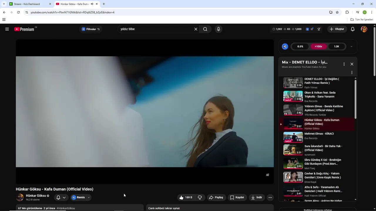Click the Oluştur create button
The width and height of the screenshot is (376, 211).
tap(337, 29)
